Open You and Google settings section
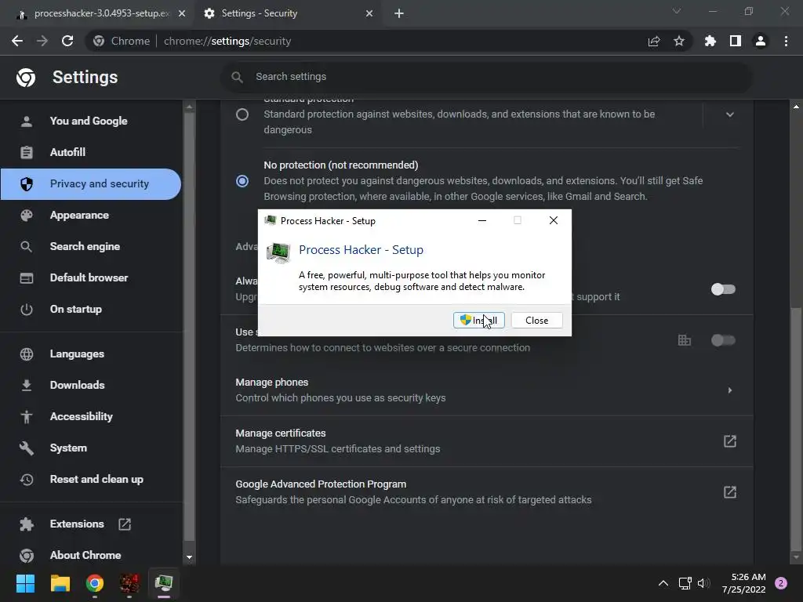 (91, 121)
